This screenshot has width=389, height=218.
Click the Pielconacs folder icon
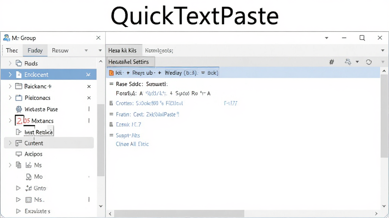19,98
